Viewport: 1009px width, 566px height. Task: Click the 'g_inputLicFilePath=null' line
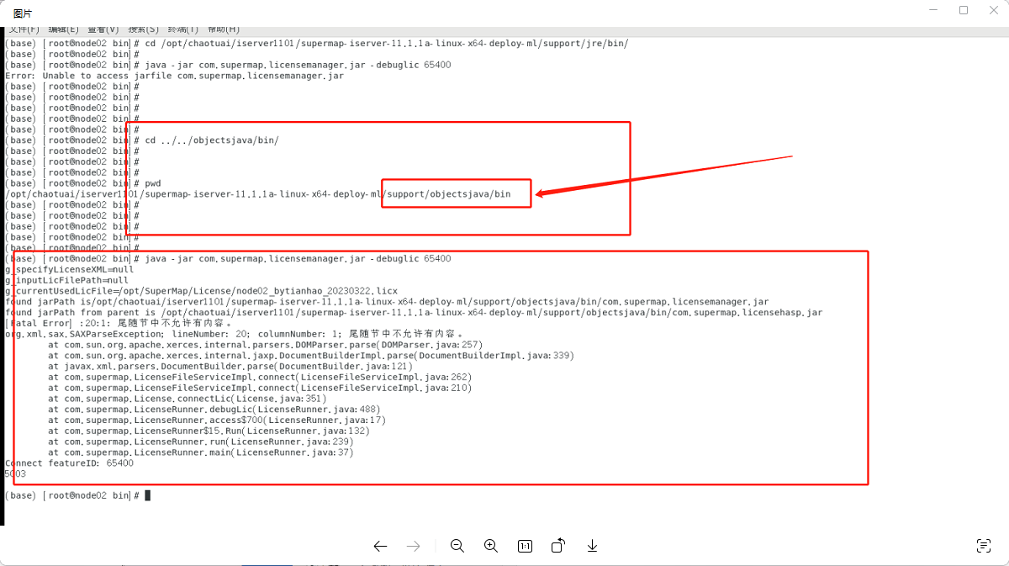pos(66,281)
